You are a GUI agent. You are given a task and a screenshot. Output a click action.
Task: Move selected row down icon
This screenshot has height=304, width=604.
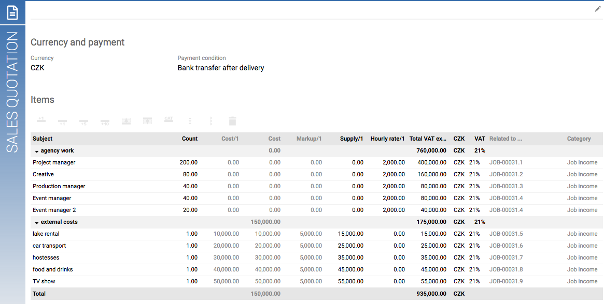148,121
